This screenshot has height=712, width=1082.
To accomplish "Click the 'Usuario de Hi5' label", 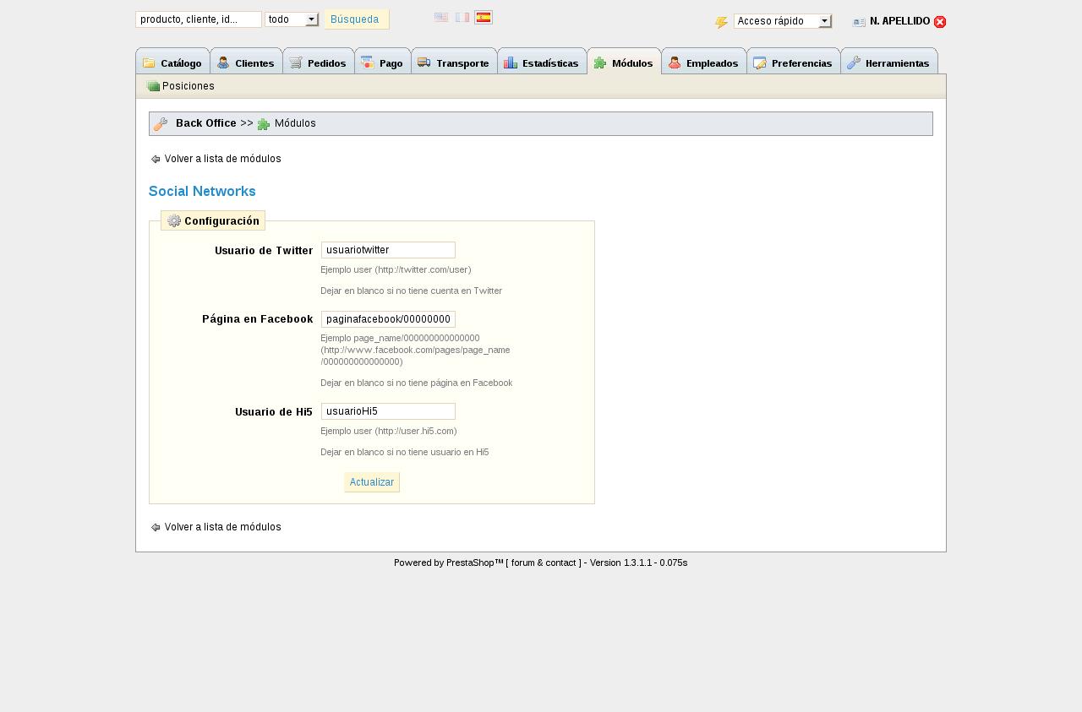I will click(274, 412).
